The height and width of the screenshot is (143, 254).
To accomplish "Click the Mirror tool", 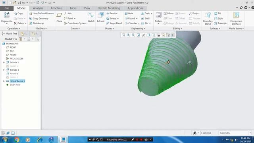I will click(168, 14).
